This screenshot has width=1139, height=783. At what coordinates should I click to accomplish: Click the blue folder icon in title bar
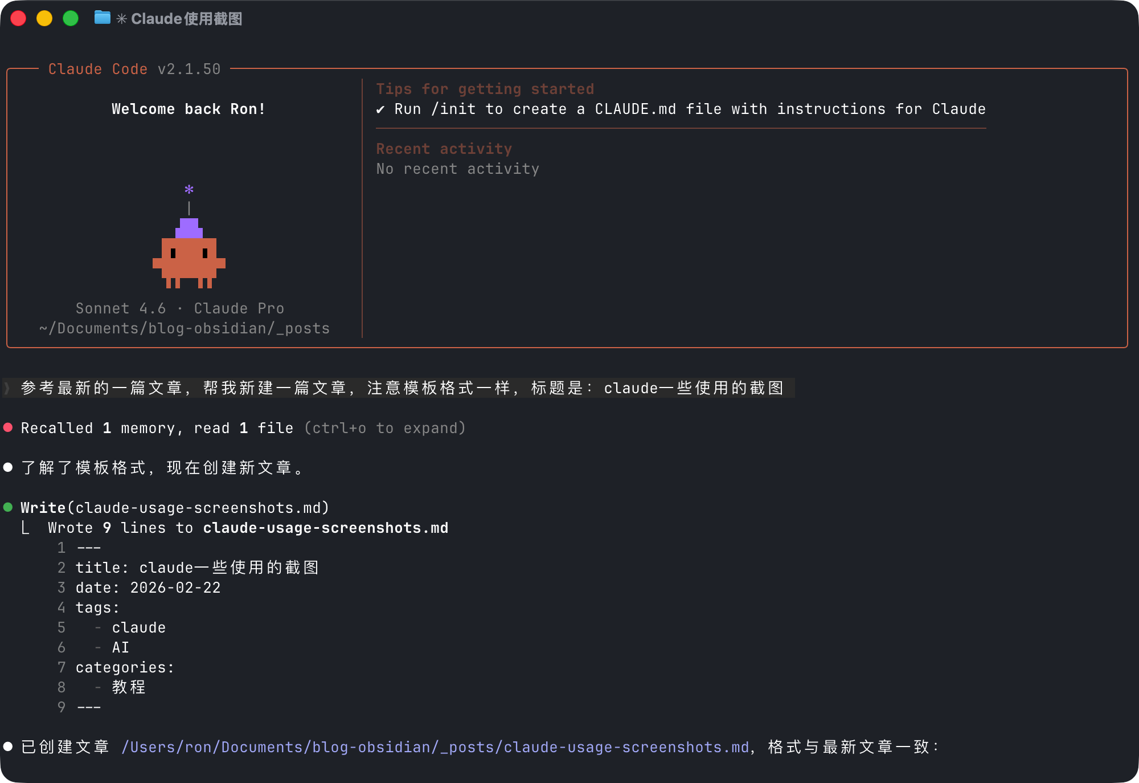pyautogui.click(x=103, y=18)
